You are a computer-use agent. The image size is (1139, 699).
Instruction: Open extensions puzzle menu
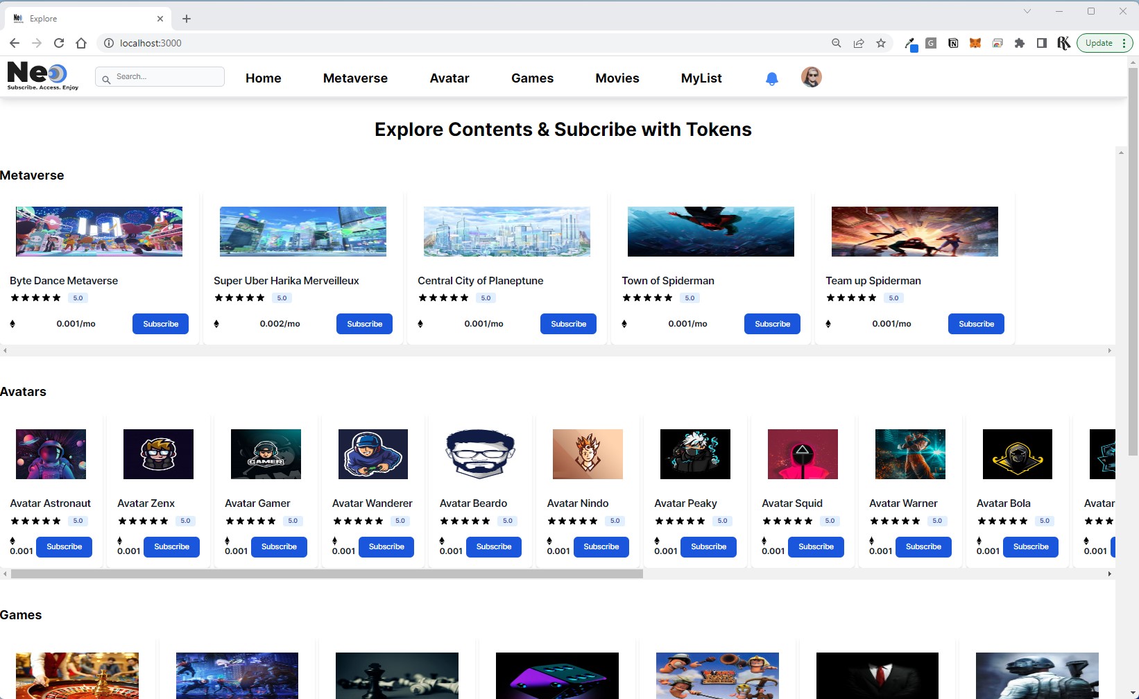click(1020, 43)
